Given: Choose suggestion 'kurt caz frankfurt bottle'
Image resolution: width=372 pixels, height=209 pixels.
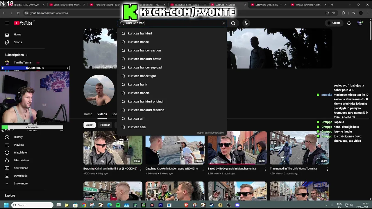Looking at the screenshot, I should (172, 59).
